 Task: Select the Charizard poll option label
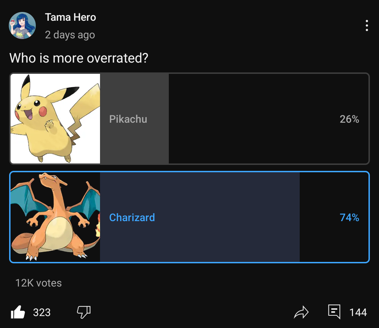coord(132,218)
